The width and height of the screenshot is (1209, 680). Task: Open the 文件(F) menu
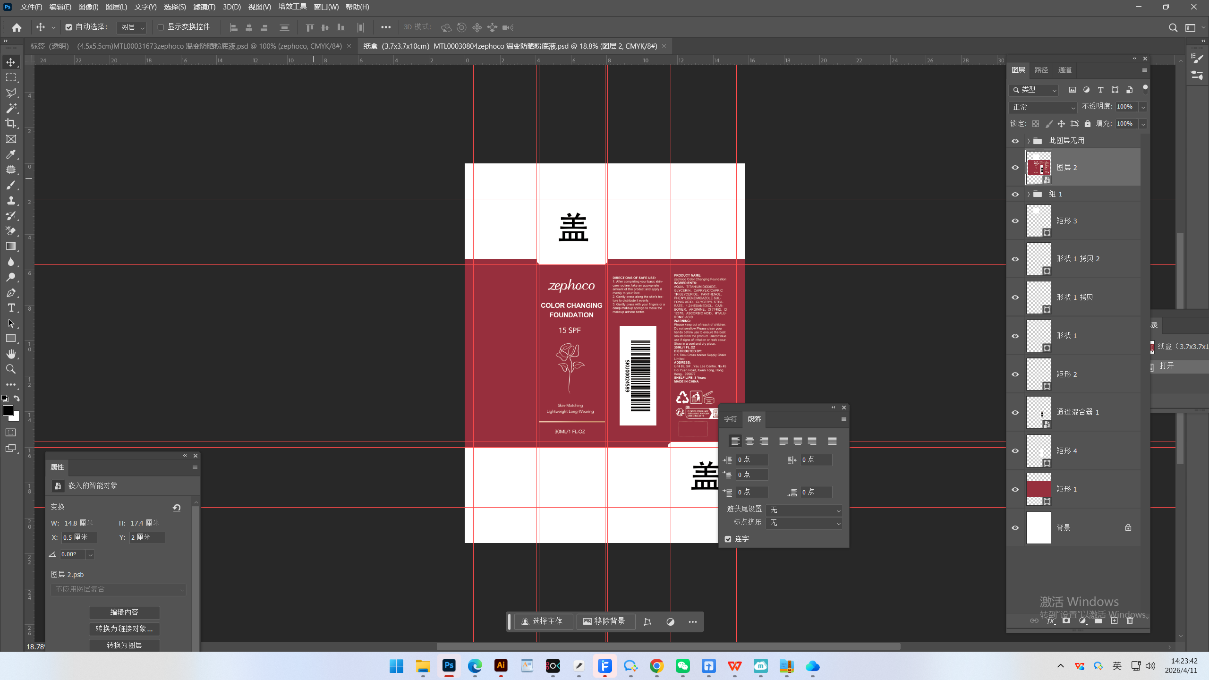[31, 7]
